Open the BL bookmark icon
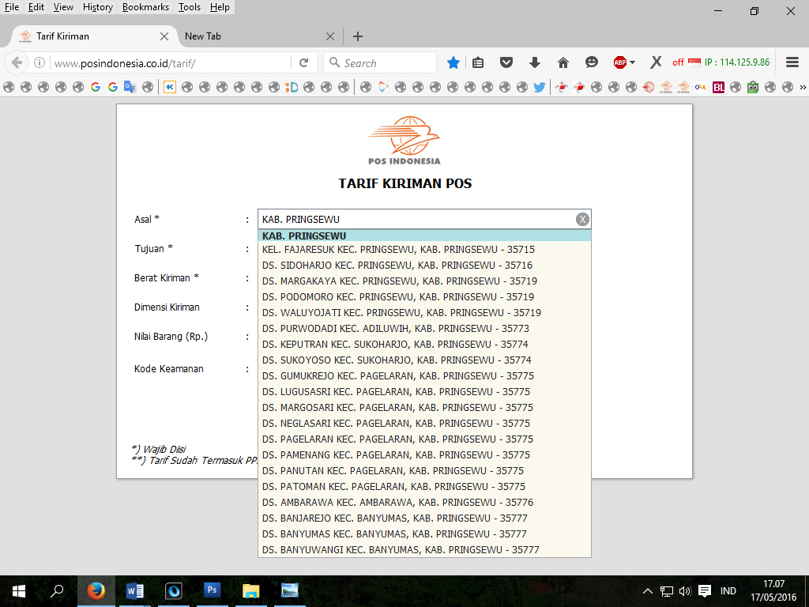 coord(718,87)
